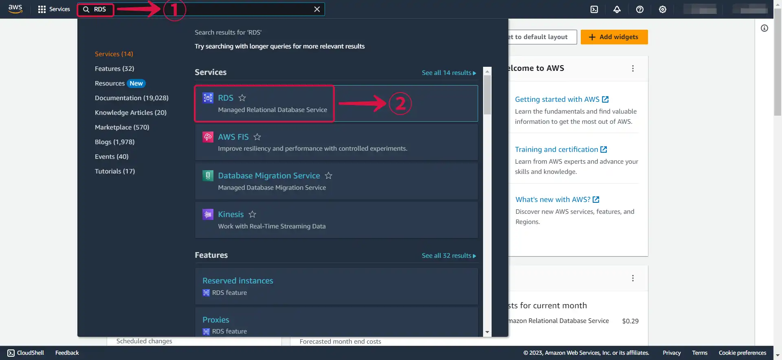
Task: Open Terms footer link
Action: [700, 353]
